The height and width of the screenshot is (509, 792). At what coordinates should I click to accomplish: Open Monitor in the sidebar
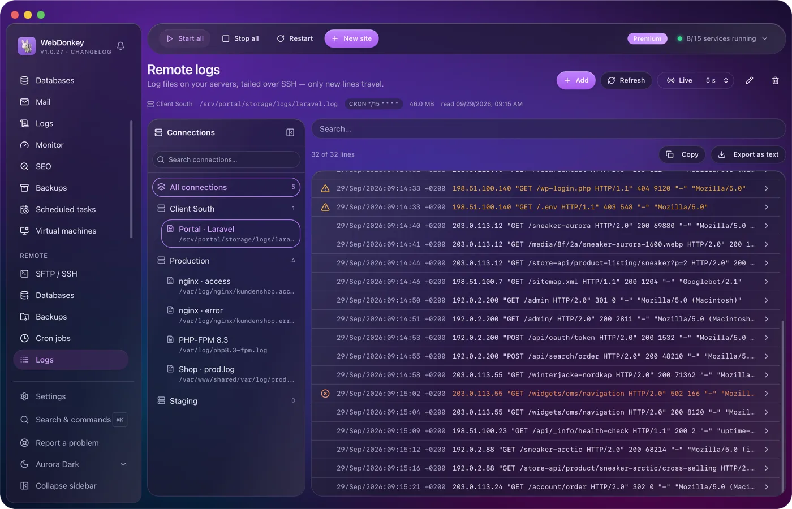(71, 145)
